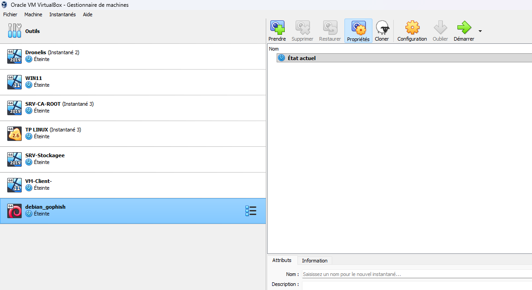The width and height of the screenshot is (532, 290).
Task: Switch to the Information tab
Action: (x=315, y=261)
